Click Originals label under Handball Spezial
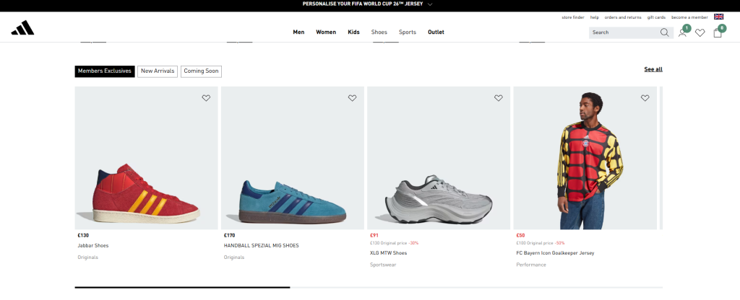The width and height of the screenshot is (740, 300). pos(234,257)
